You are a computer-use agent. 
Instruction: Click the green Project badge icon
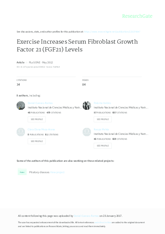22,172
